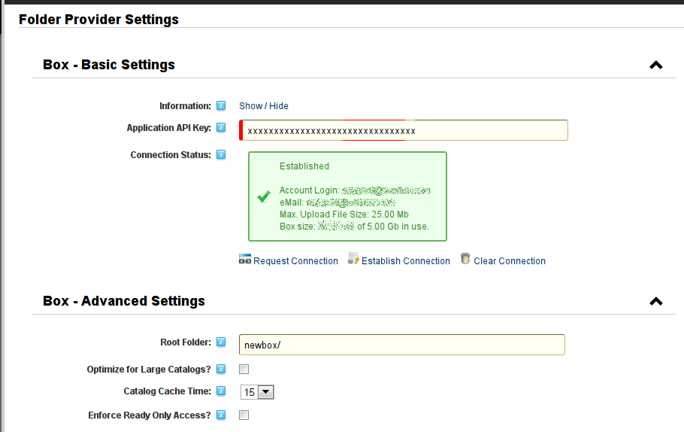Screen dimensions: 684x432
Task: Click the Show / Hide information link
Action: (264, 105)
